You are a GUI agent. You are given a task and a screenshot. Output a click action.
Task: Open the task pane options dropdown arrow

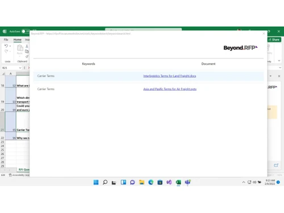tap(270, 76)
